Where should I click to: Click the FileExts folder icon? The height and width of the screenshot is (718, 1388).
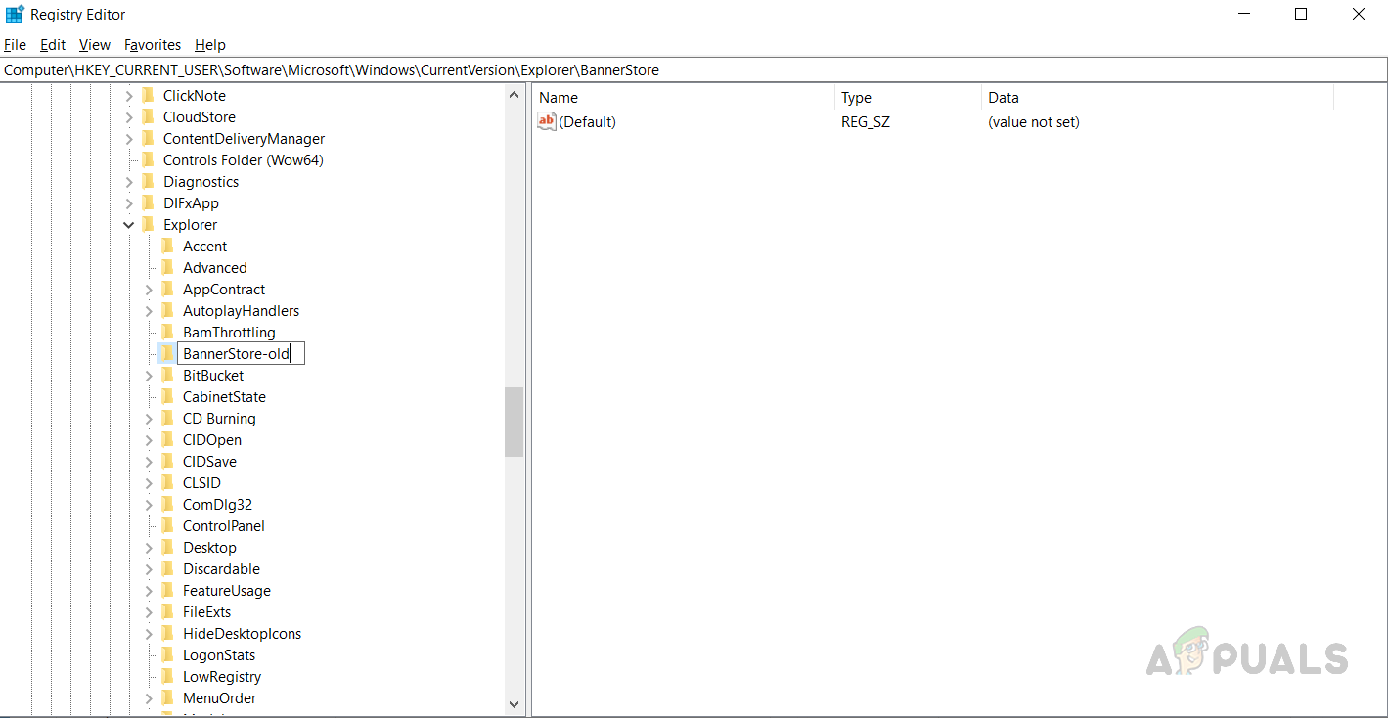tap(168, 611)
